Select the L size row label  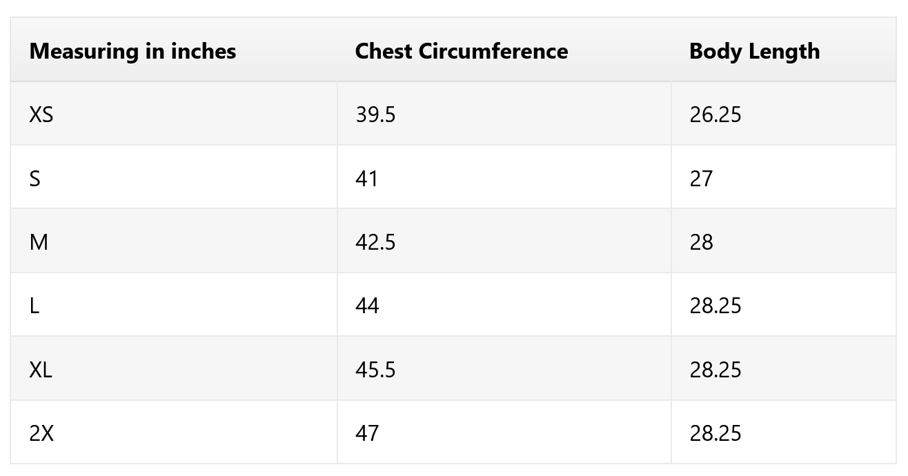34,306
